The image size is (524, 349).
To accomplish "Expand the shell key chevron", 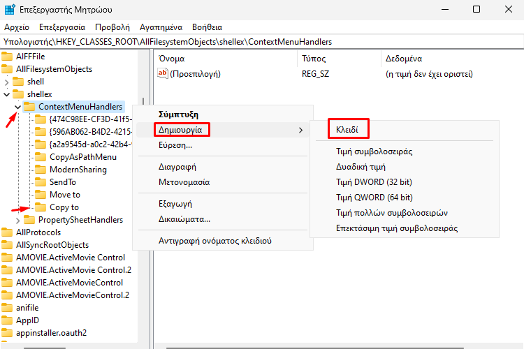I will [7, 82].
